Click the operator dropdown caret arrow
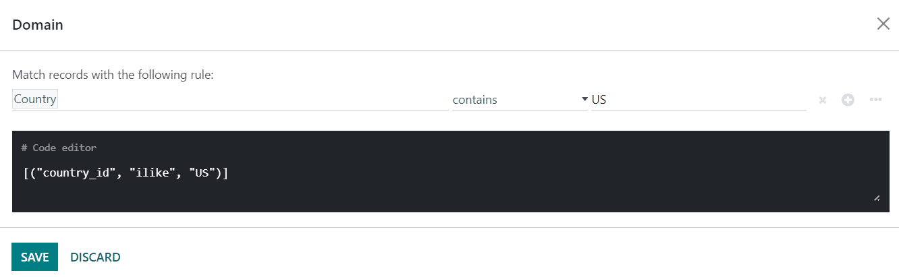Image resolution: width=899 pixels, height=277 pixels. pyautogui.click(x=584, y=100)
